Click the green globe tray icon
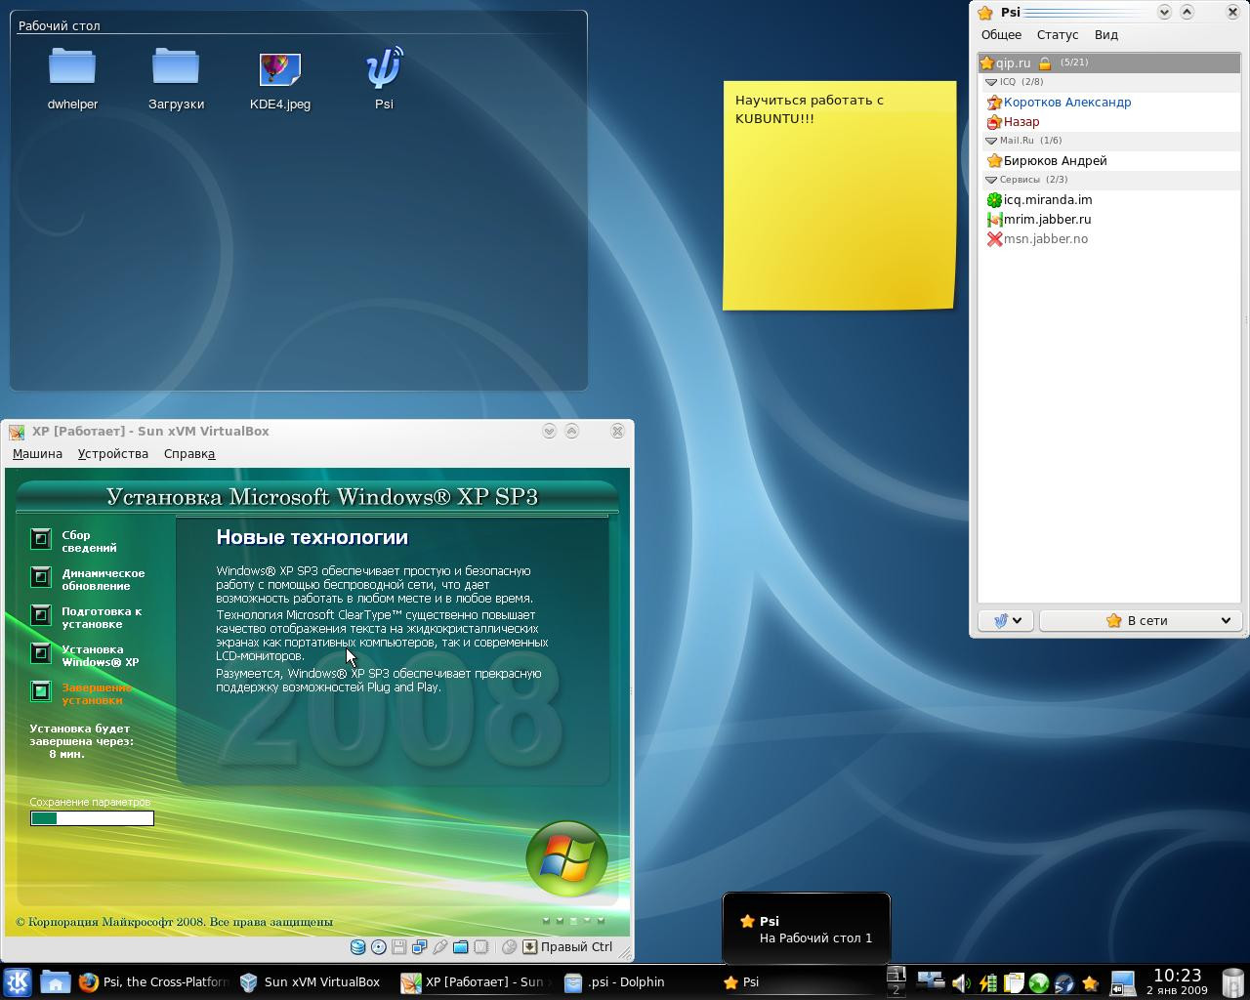The image size is (1250, 1000). pyautogui.click(x=1039, y=982)
